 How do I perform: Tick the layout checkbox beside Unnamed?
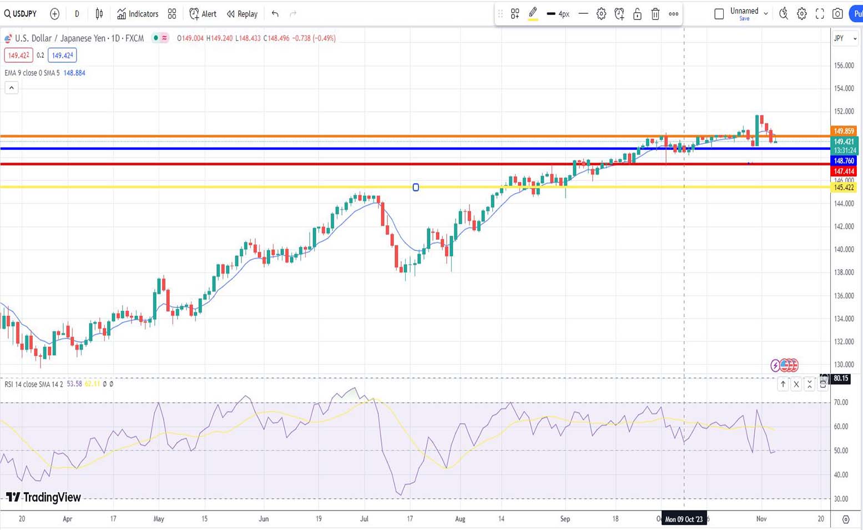(719, 14)
